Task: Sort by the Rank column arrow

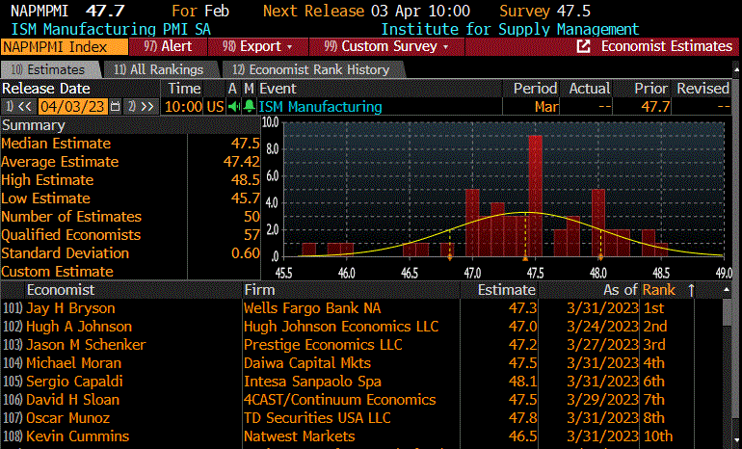Action: click(691, 290)
